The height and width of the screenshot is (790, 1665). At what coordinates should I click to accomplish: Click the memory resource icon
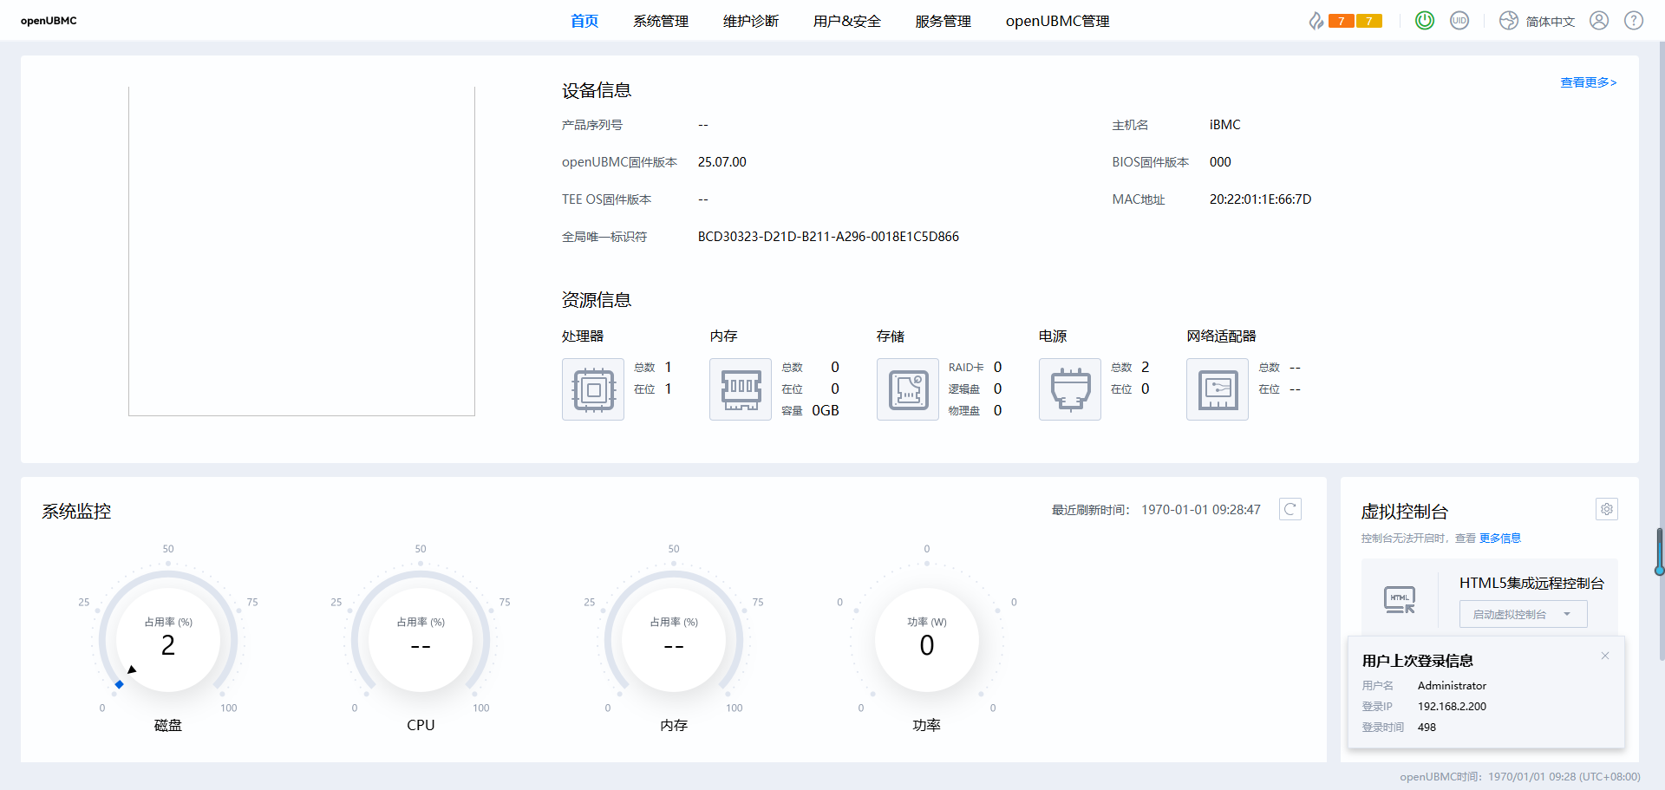(741, 389)
